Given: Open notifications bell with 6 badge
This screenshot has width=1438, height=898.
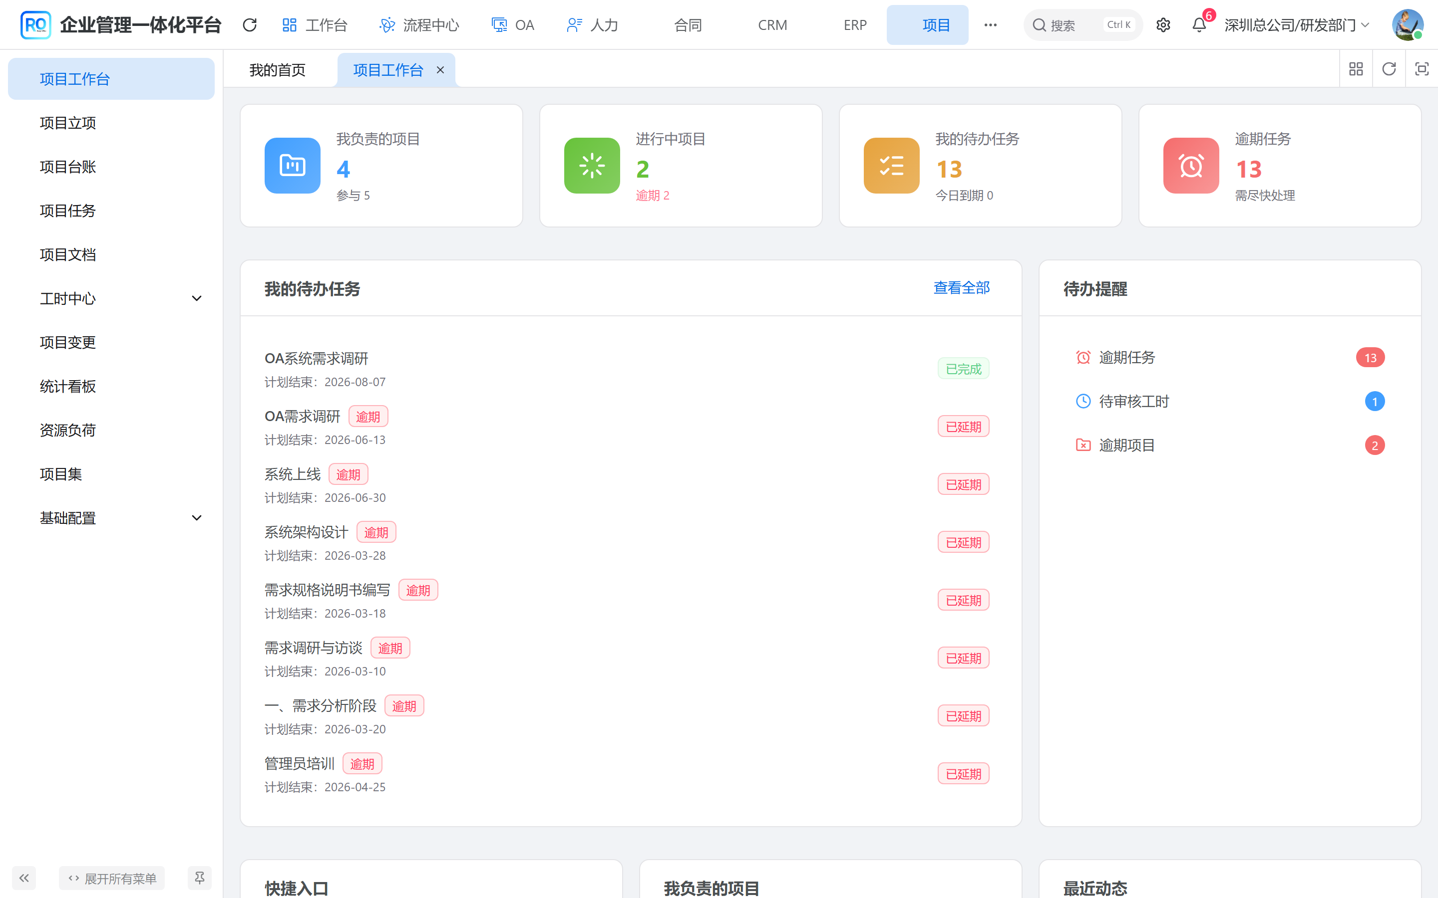Looking at the screenshot, I should coord(1200,25).
